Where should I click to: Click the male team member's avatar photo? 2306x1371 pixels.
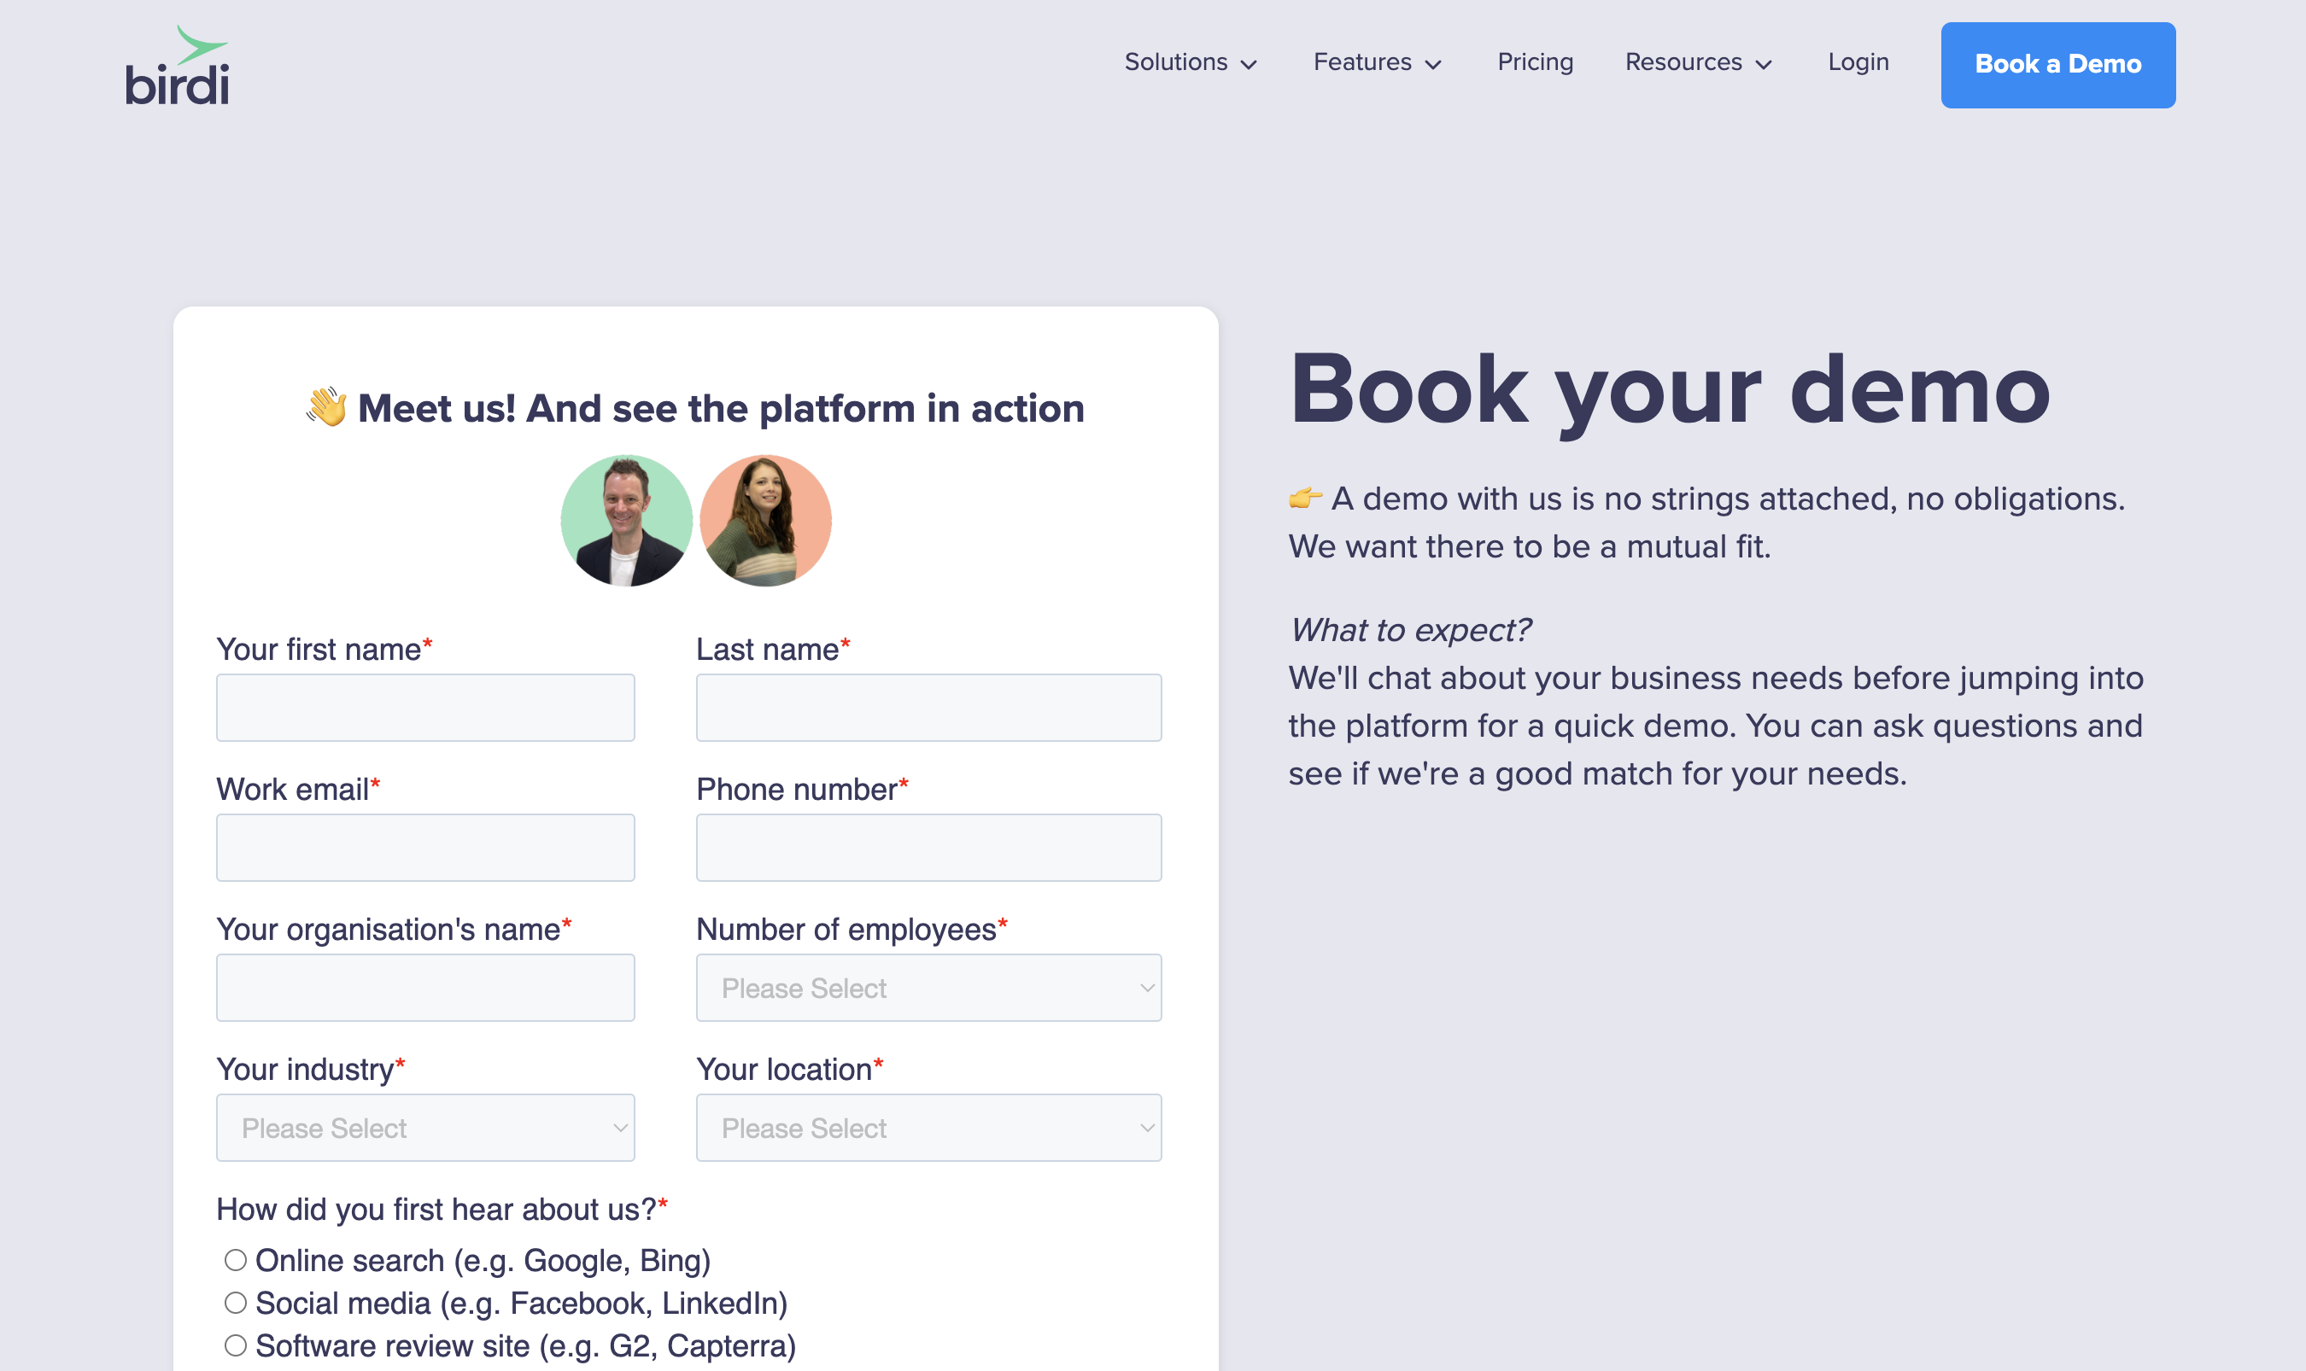(627, 520)
